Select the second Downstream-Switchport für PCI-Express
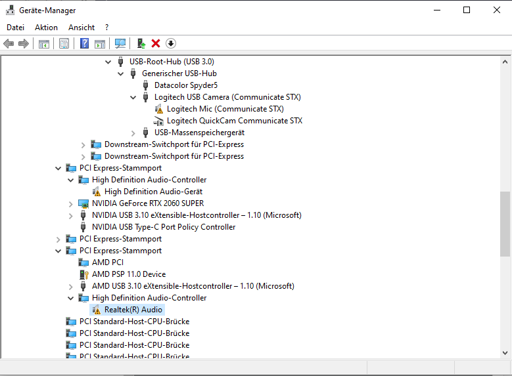The width and height of the screenshot is (512, 376). [x=174, y=156]
